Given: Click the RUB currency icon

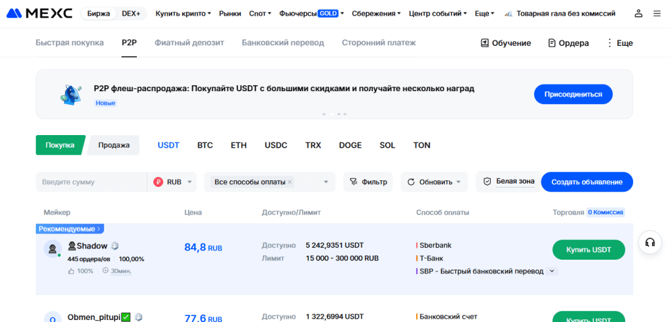Looking at the screenshot, I should [x=159, y=182].
